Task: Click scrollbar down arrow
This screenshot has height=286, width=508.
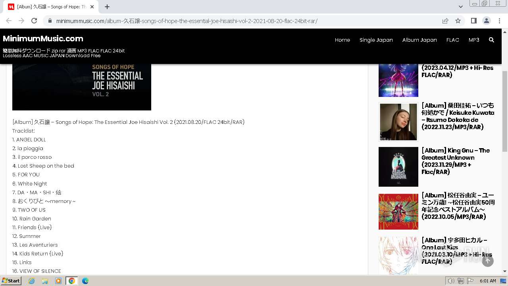Action: 505,271
